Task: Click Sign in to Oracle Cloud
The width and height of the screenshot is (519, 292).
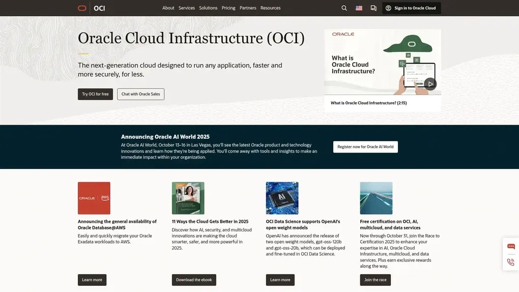Action: (412, 8)
